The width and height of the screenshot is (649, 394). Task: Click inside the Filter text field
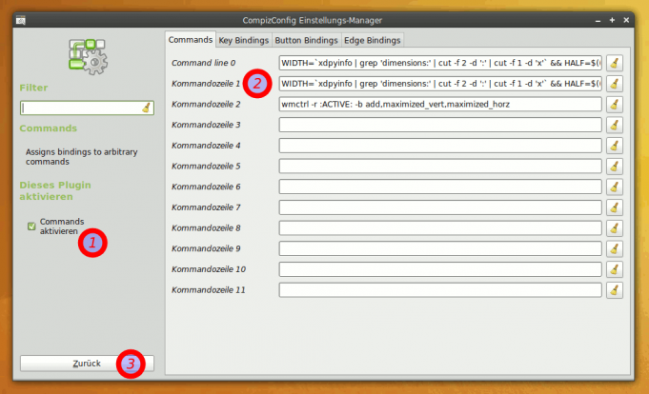[79, 108]
